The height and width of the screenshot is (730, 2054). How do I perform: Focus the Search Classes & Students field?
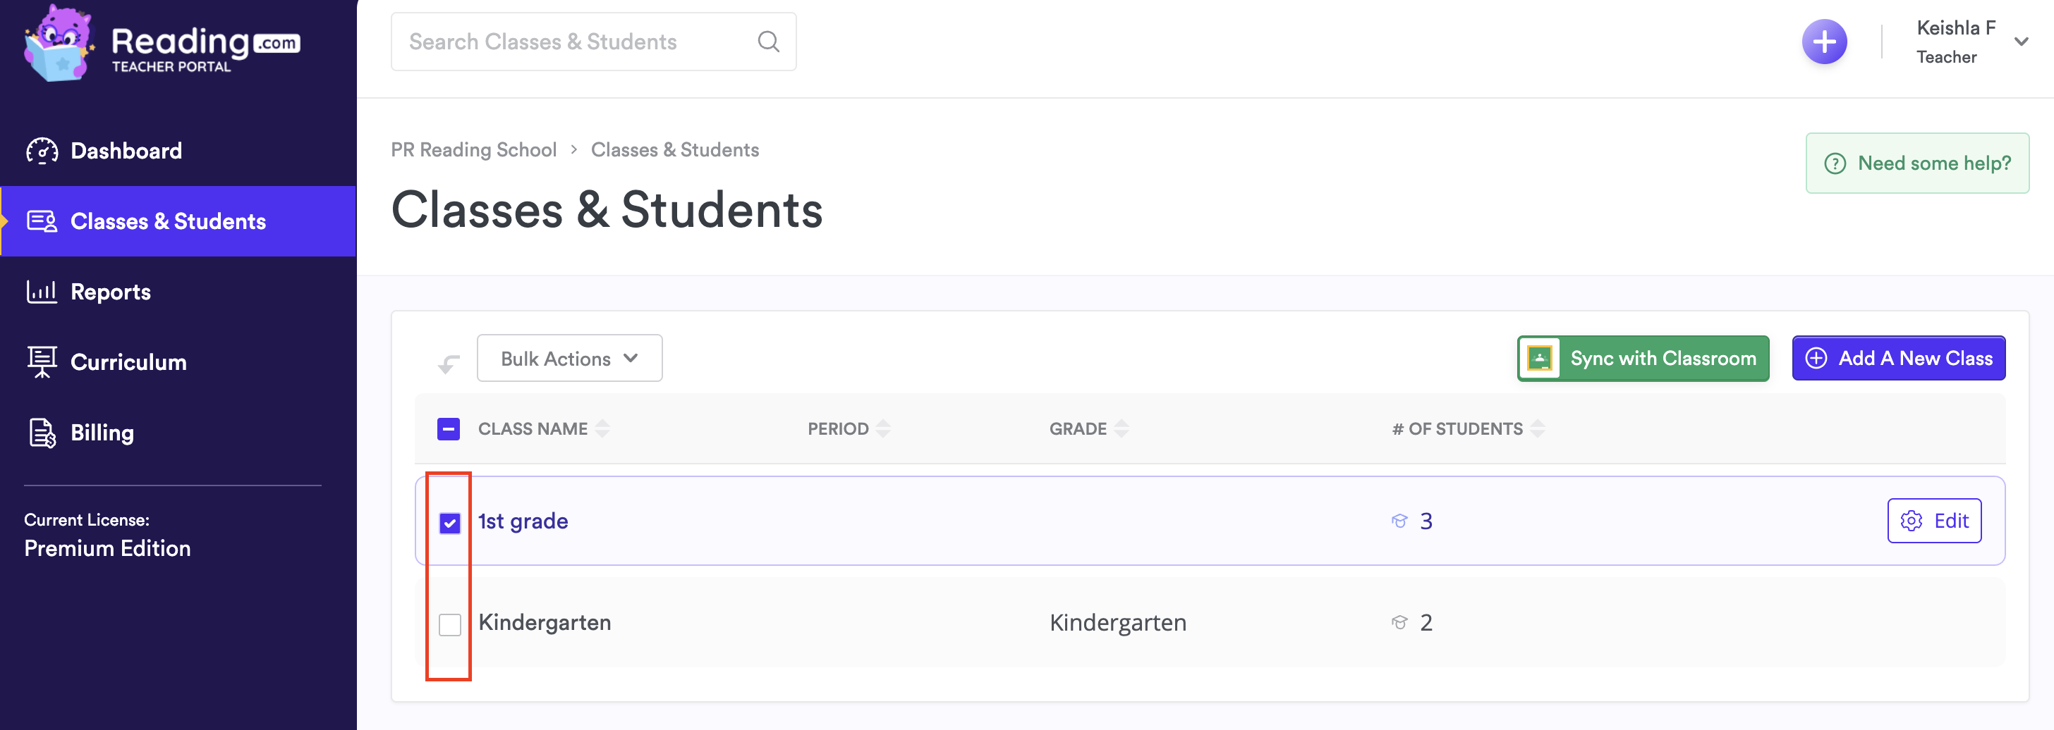pos(574,42)
